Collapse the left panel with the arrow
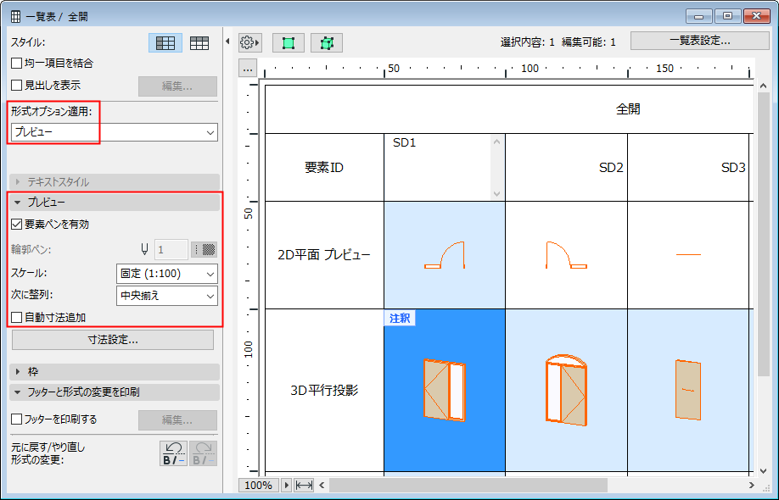Screen dimensions: 779x500 click(x=227, y=42)
